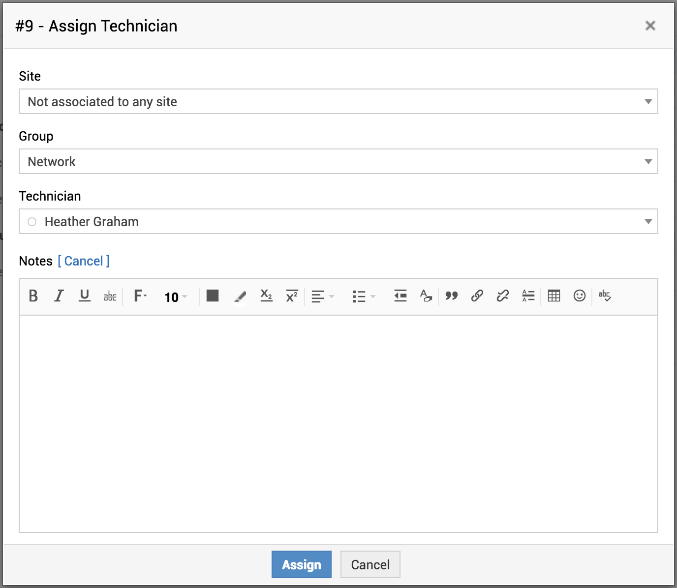Viewport: 677px width, 588px height.
Task: Apply italic formatting
Action: [59, 296]
